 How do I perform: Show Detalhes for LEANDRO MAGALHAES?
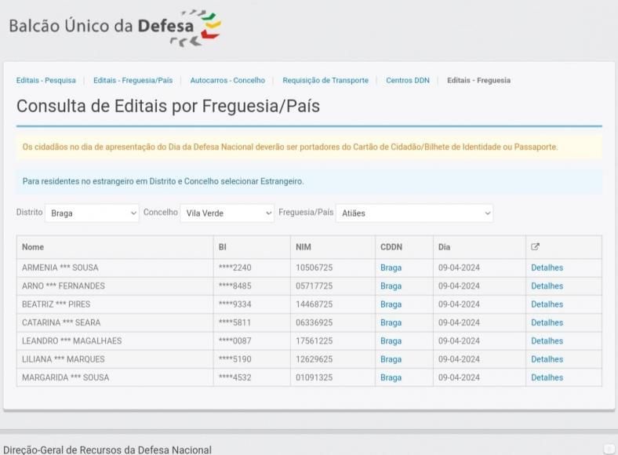(x=547, y=340)
